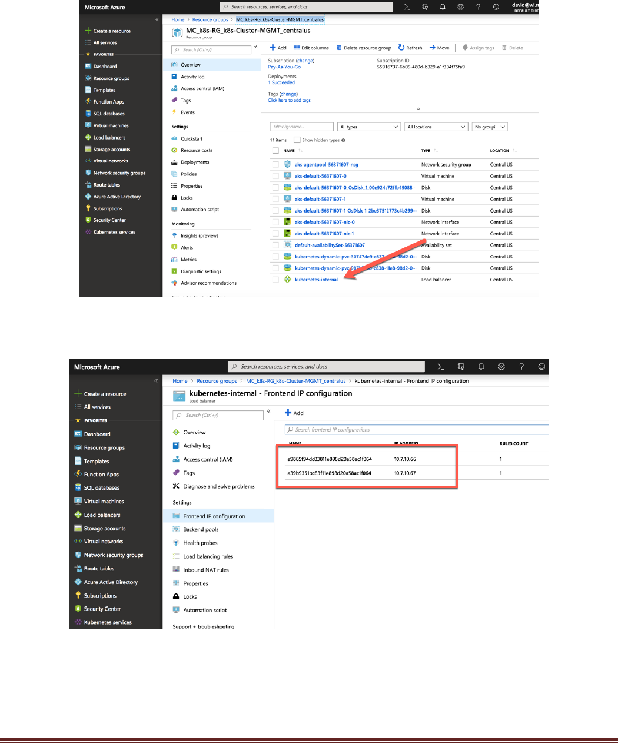Open the All types dropdown
The width and height of the screenshot is (618, 743).
(x=370, y=127)
